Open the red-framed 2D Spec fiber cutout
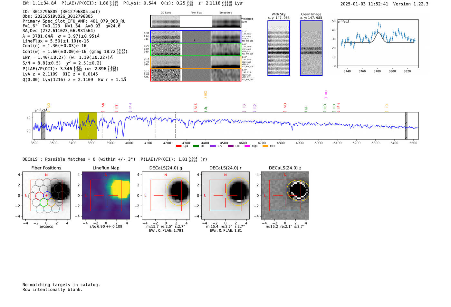Viewport: 451px width, 307px height. [x=166, y=75]
